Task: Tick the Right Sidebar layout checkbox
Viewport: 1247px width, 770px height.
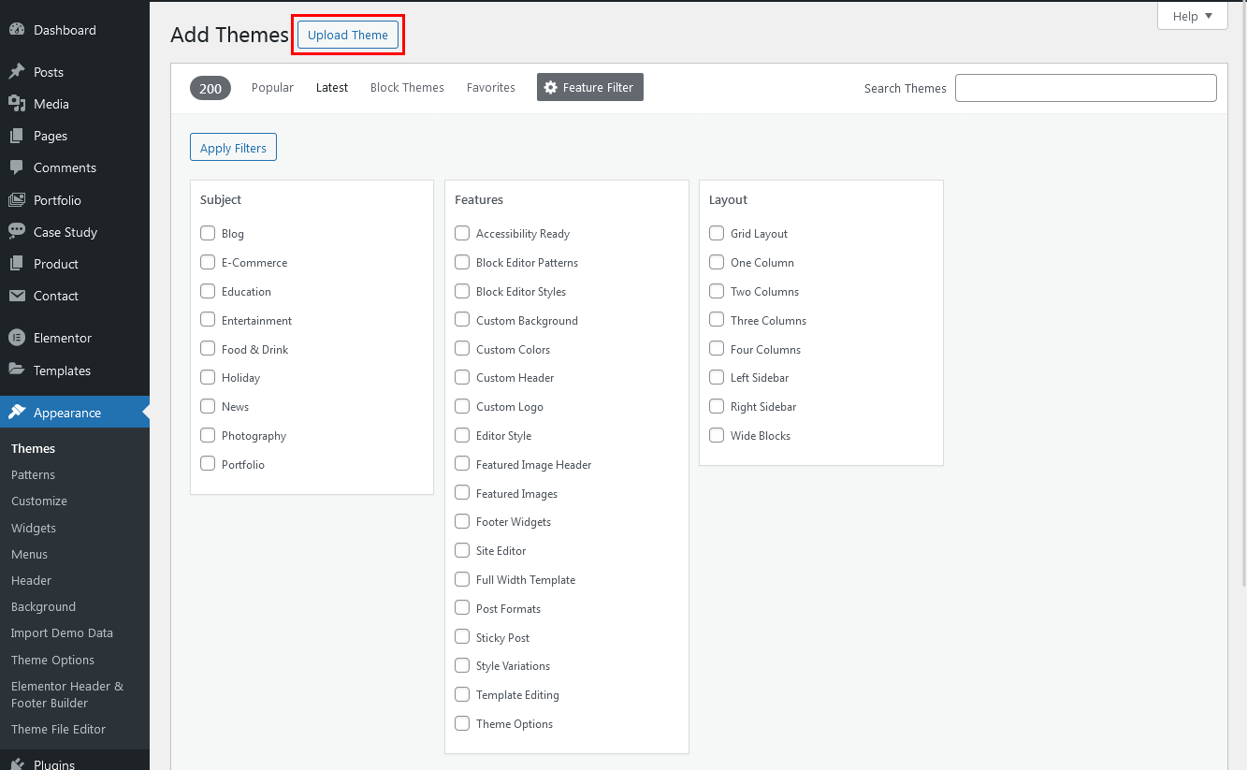Action: pos(717,406)
